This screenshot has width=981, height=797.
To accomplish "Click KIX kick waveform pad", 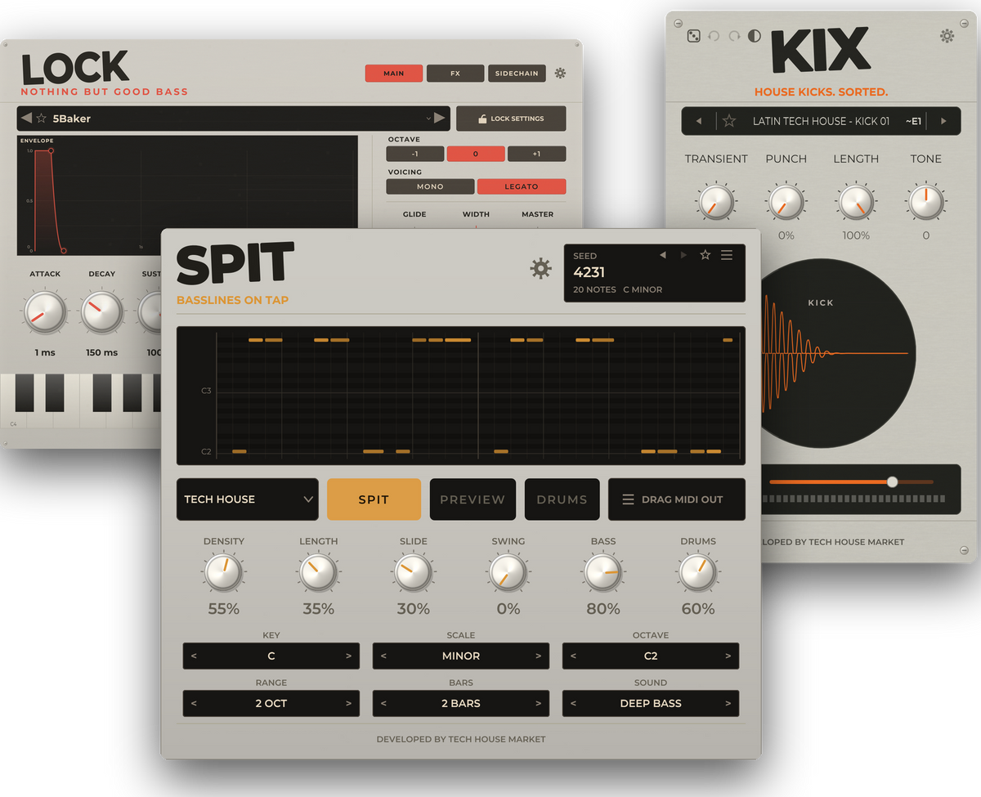I will tap(838, 353).
